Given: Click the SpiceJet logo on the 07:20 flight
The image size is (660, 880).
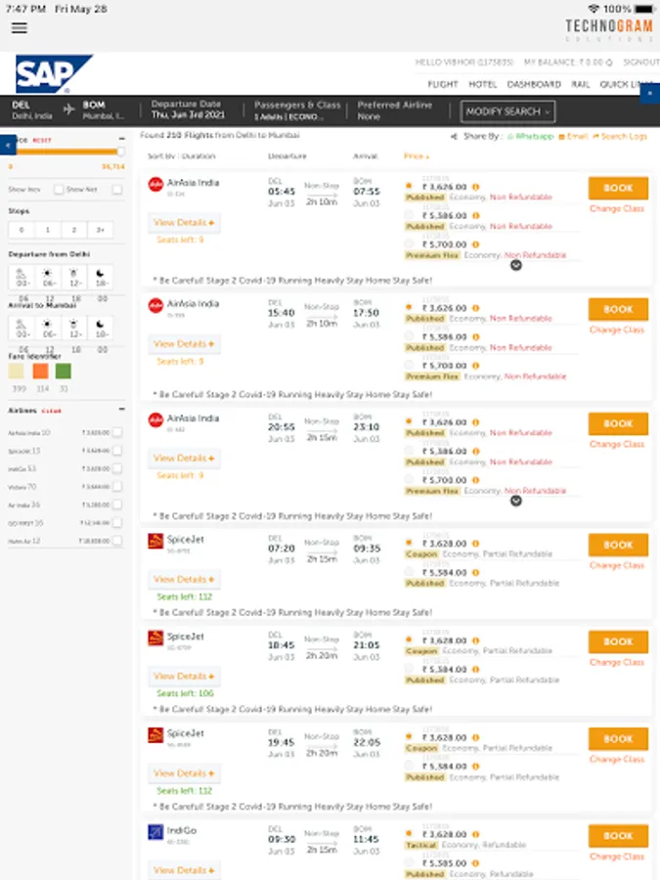Looking at the screenshot, I should [155, 541].
